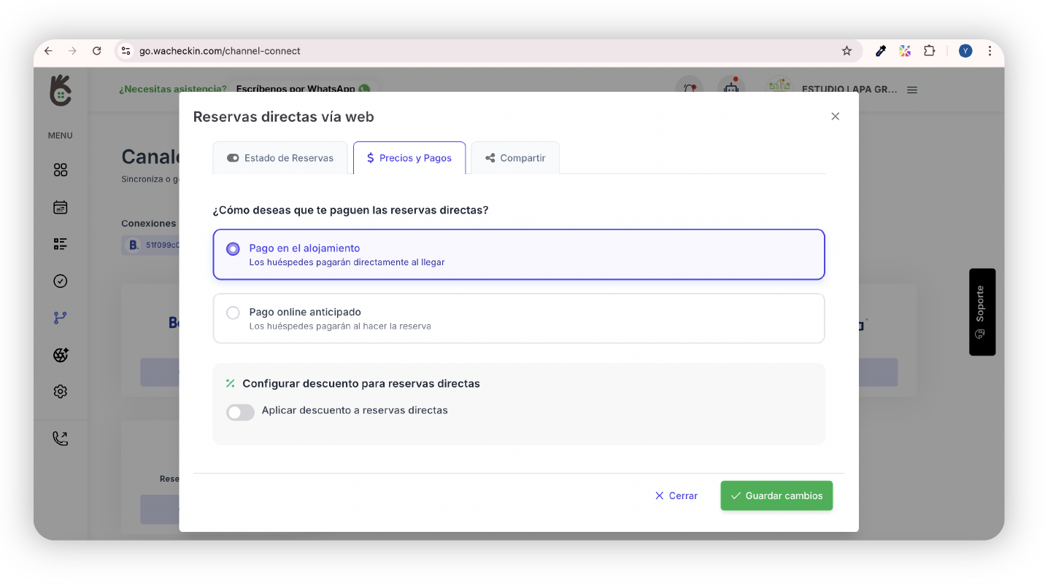The width and height of the screenshot is (1045, 588).
Task: Open the calendar icon in sidebar
Action: click(61, 208)
